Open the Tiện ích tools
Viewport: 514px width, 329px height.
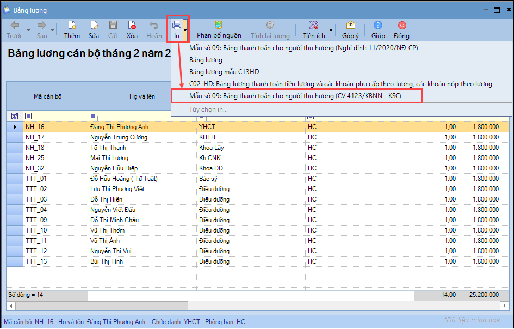click(x=314, y=30)
